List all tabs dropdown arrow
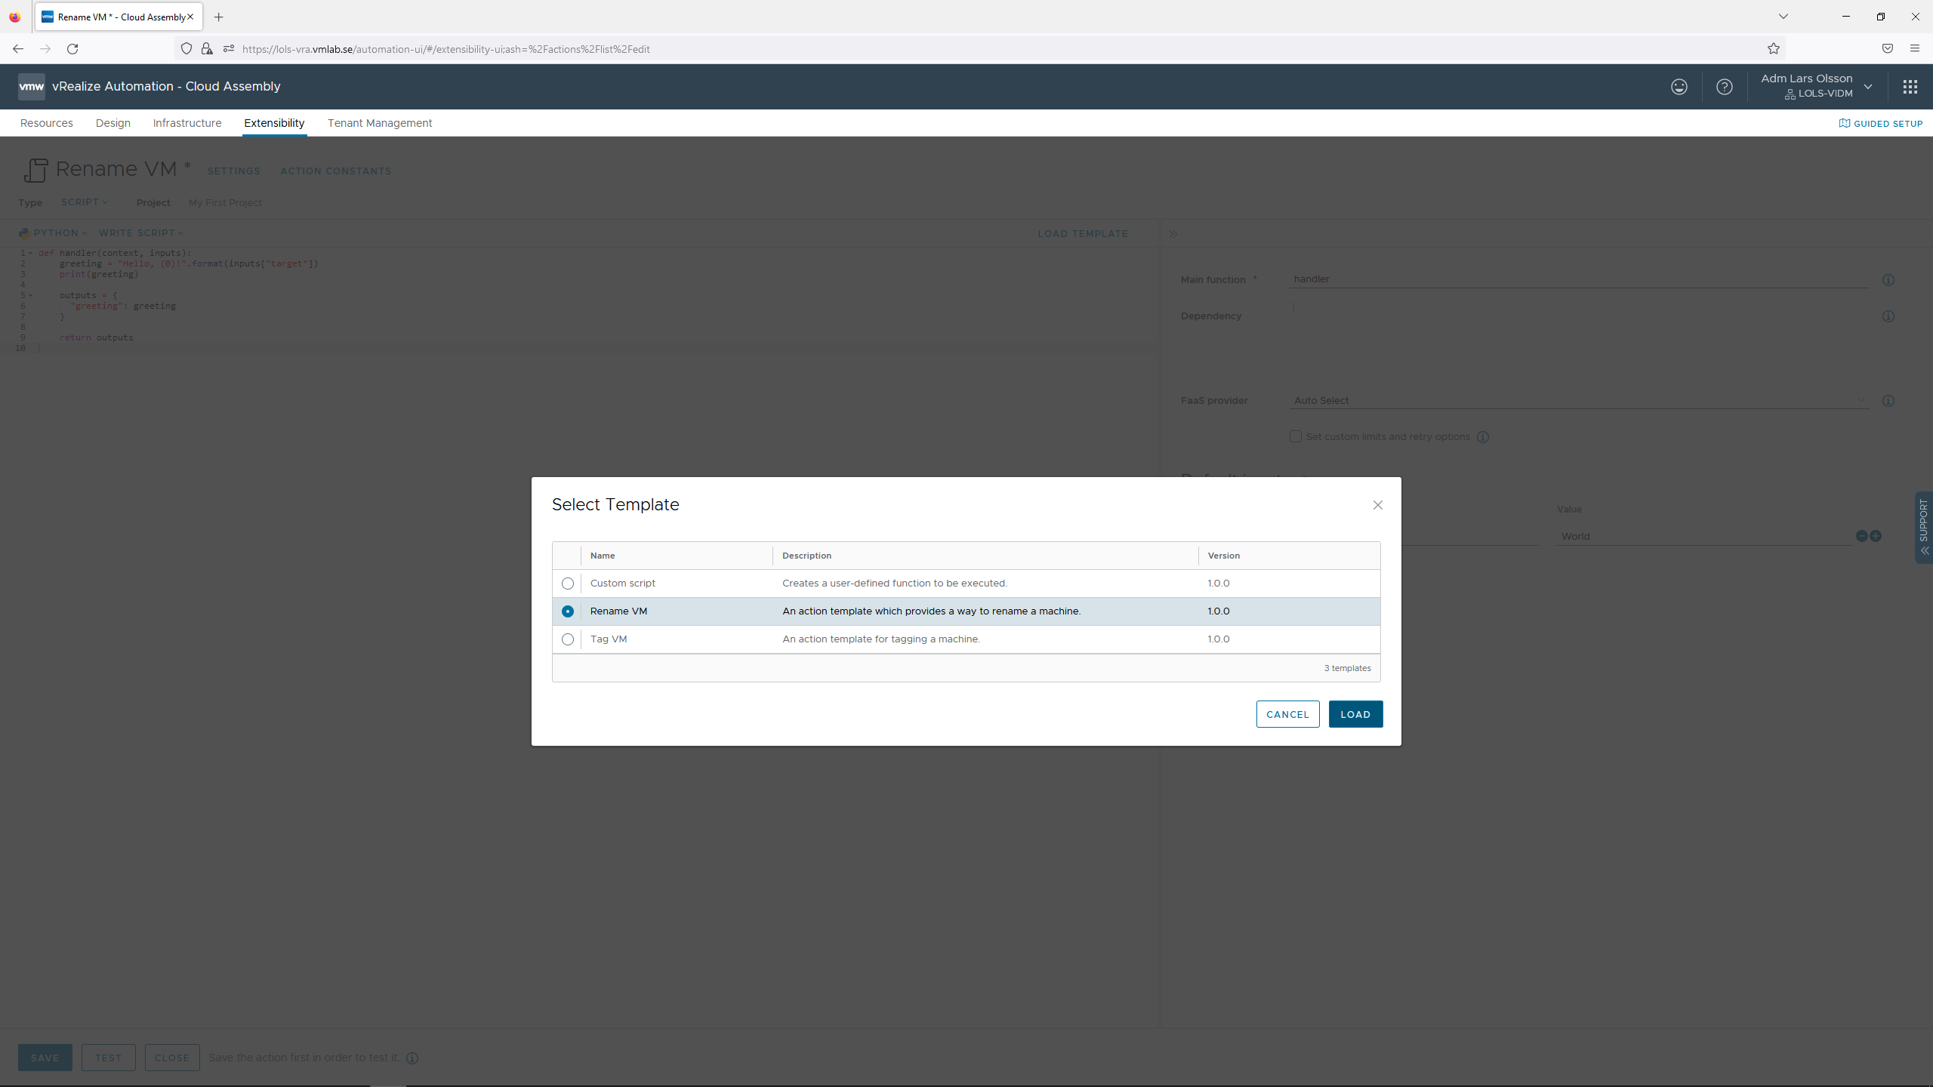The width and height of the screenshot is (1933, 1087). pos(1783,17)
